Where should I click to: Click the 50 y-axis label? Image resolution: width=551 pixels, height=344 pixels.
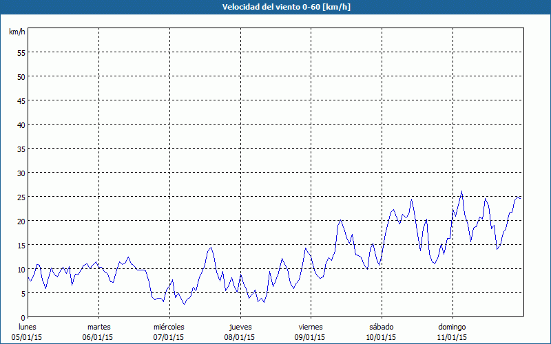click(x=21, y=76)
